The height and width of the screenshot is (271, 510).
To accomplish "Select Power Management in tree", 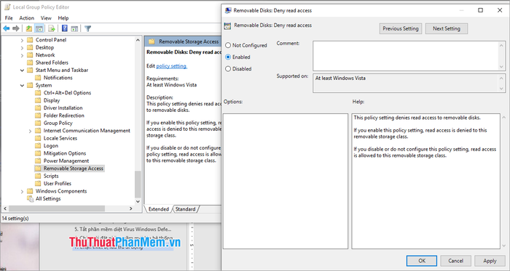I will point(66,161).
